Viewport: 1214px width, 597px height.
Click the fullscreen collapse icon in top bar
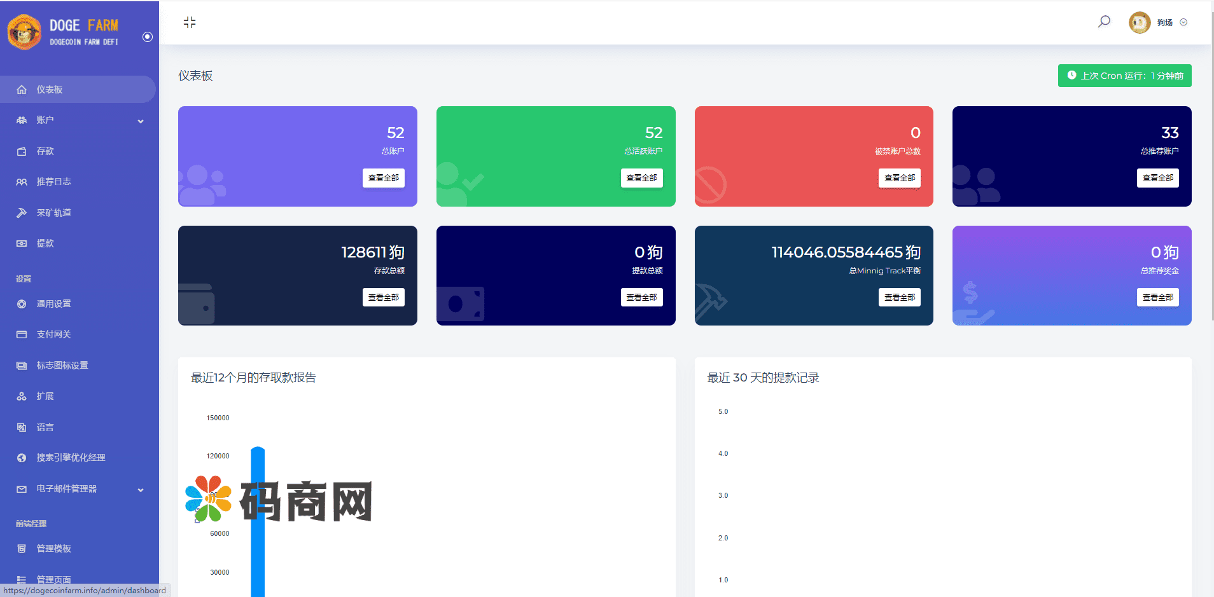click(x=190, y=23)
